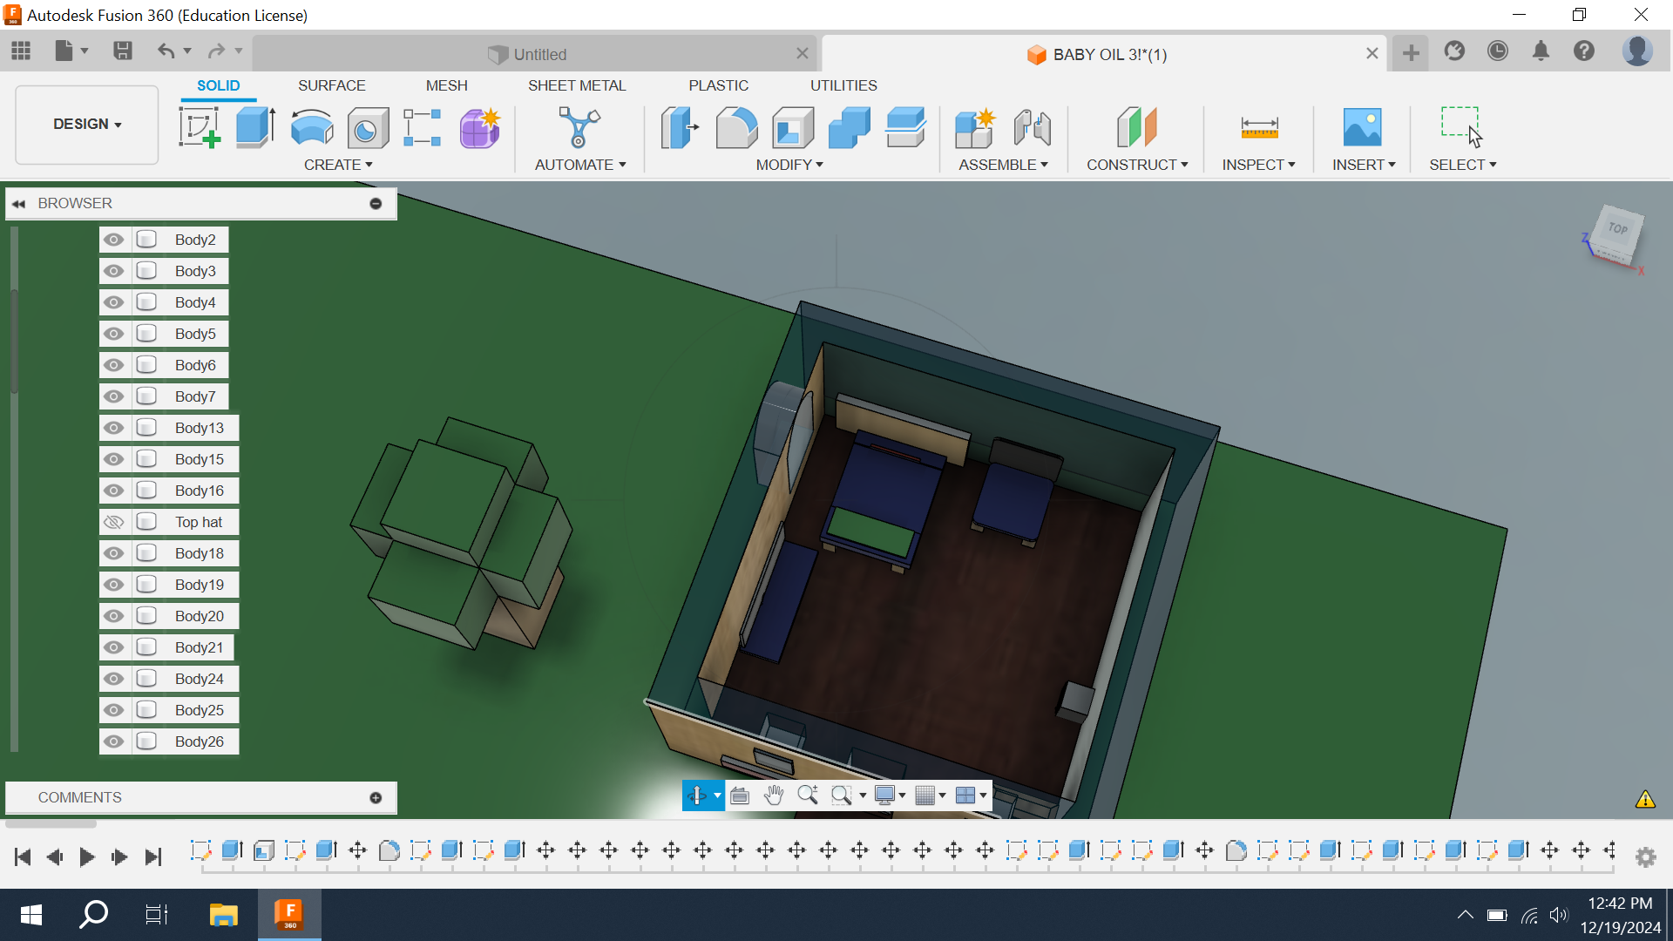The height and width of the screenshot is (941, 1673).
Task: Switch to the MESH tab
Action: [447, 85]
